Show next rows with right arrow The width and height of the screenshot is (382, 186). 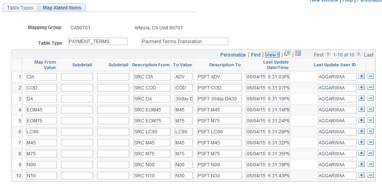[x=359, y=54]
